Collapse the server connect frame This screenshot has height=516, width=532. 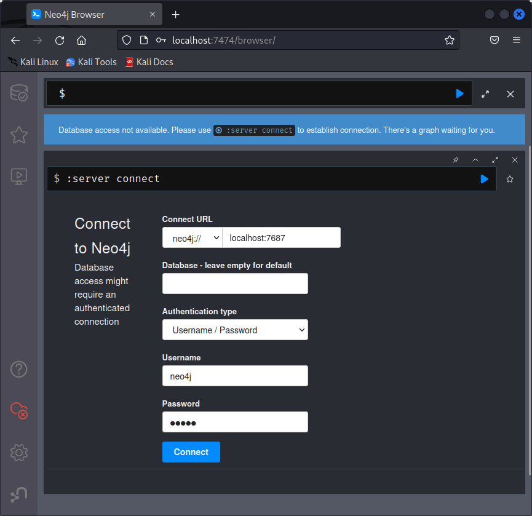click(475, 160)
